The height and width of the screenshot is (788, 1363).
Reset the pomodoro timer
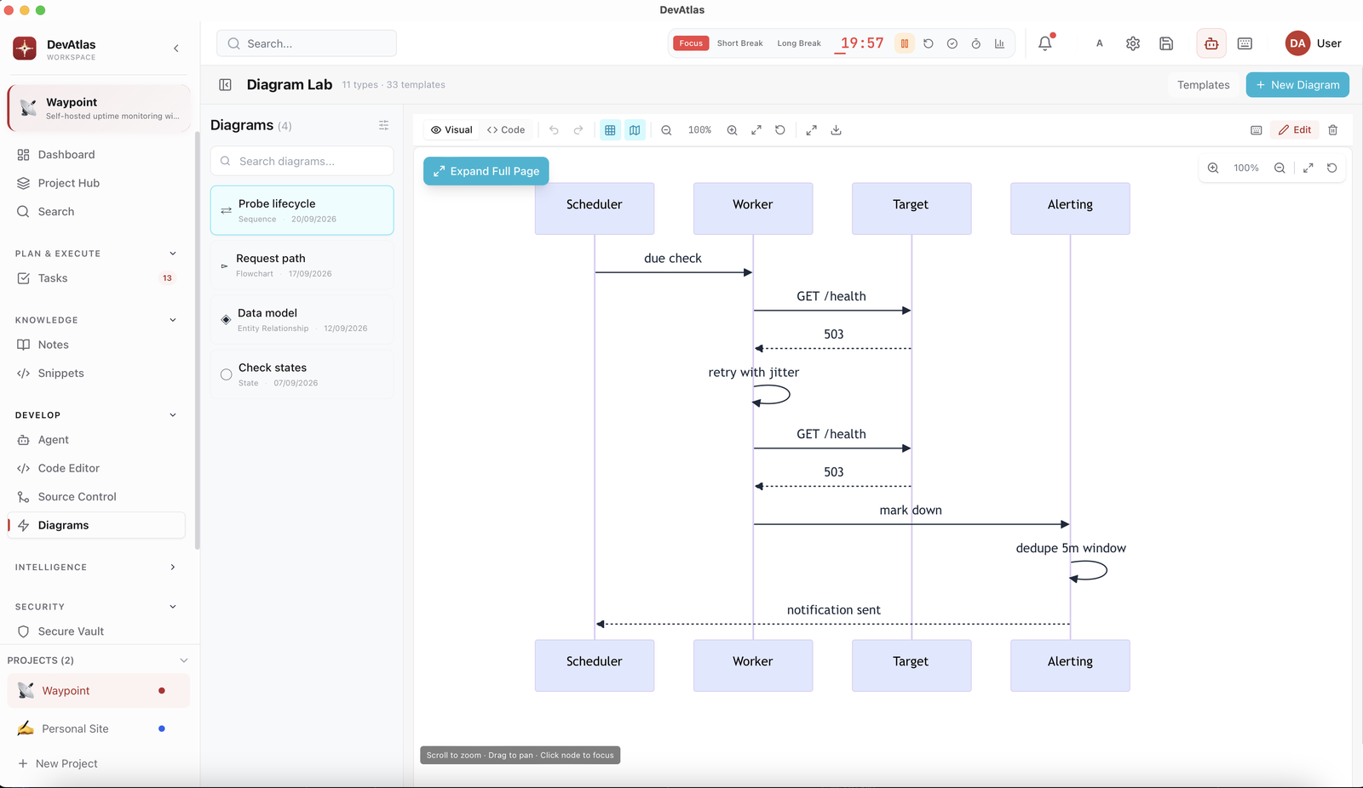929,43
